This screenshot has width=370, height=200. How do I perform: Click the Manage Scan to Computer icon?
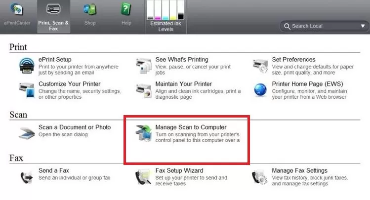click(x=143, y=133)
